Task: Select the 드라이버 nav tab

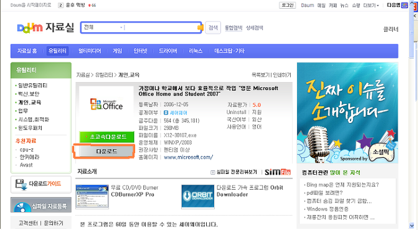Action: click(x=168, y=51)
